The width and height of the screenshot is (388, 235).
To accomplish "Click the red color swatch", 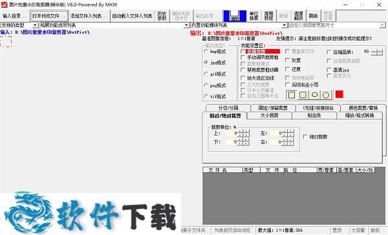I will (339, 94).
